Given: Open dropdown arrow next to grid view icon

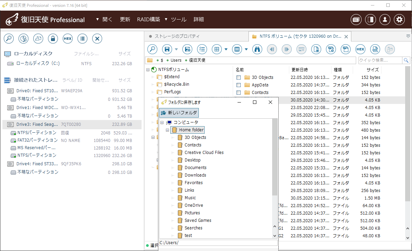Looking at the screenshot, I should tap(226, 49).
